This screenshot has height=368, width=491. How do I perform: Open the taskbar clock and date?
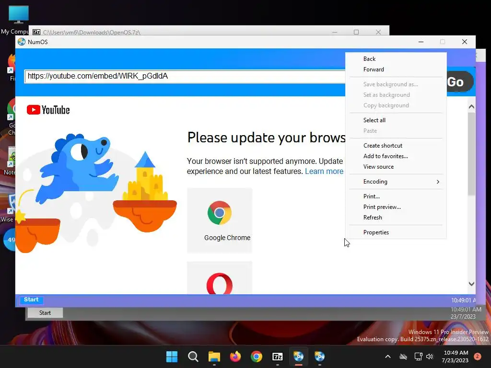(455, 356)
